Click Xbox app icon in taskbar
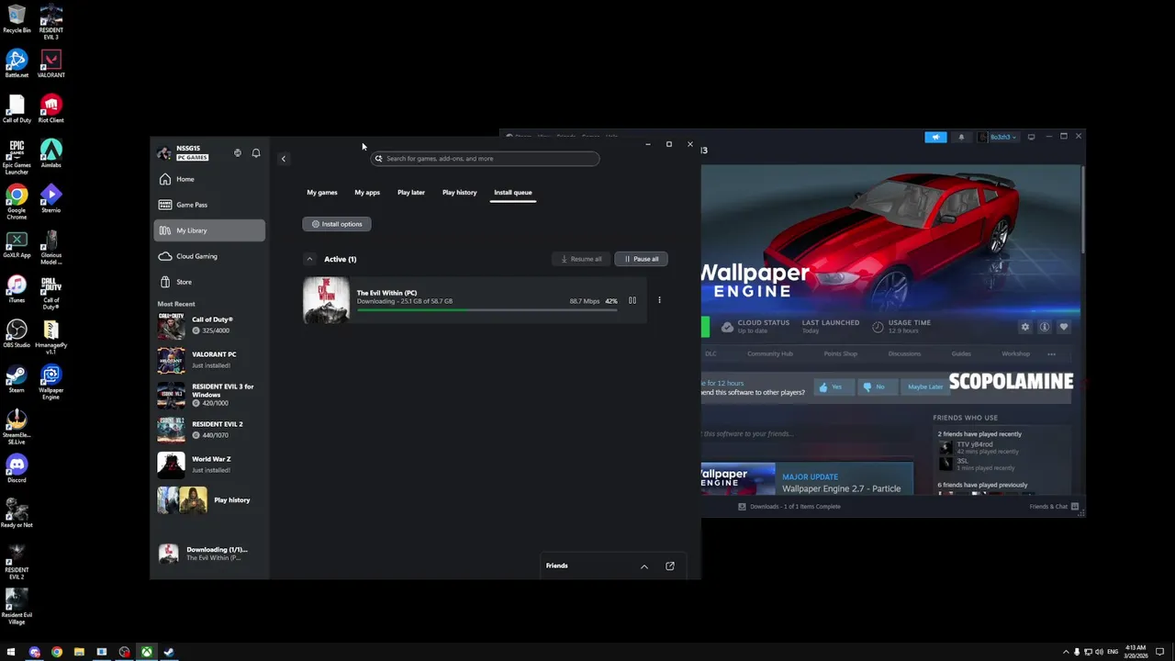This screenshot has height=661, width=1175. coord(146,652)
